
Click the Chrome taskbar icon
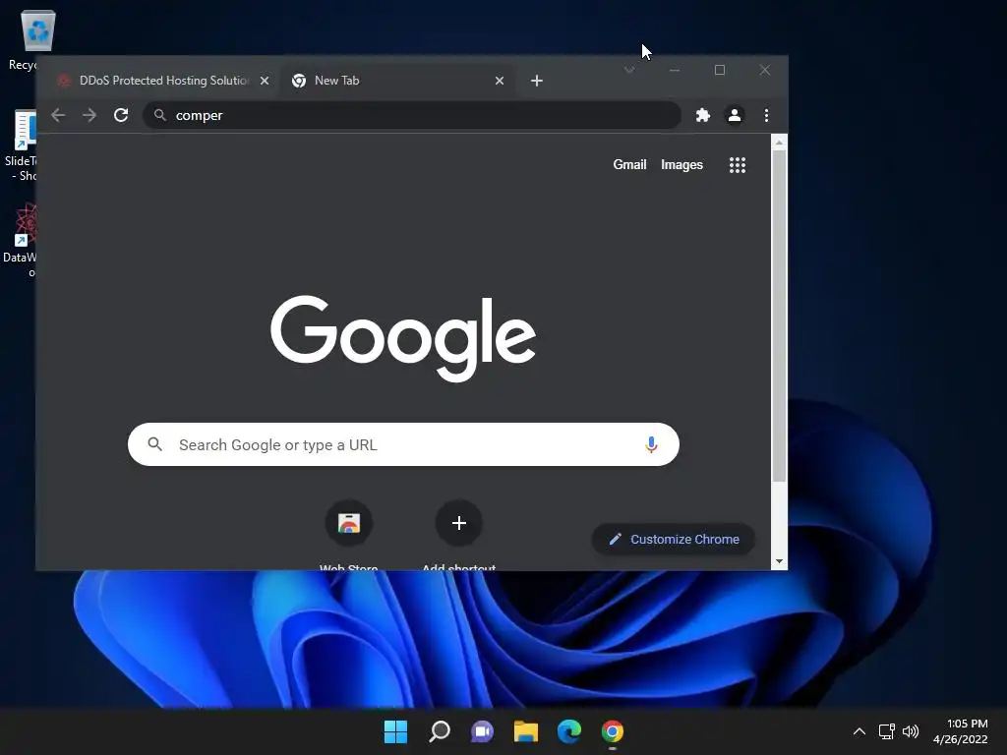pos(612,731)
